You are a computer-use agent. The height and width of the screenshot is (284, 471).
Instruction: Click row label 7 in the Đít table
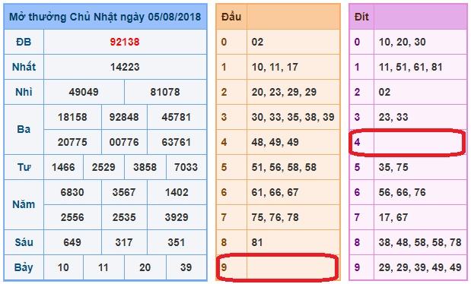(x=357, y=217)
